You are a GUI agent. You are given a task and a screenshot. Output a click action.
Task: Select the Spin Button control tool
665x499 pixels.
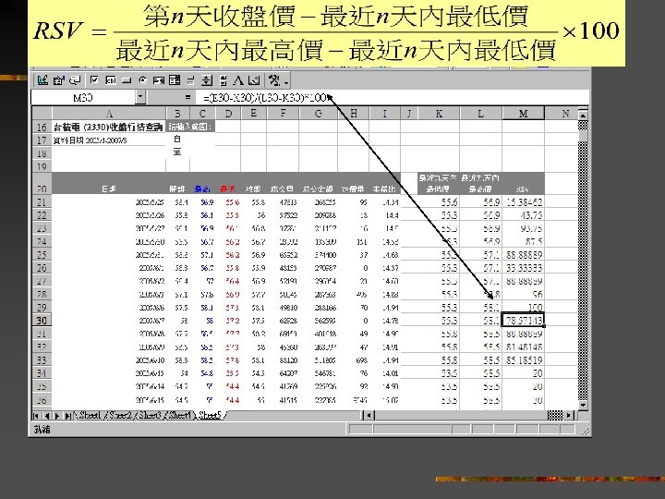coord(207,80)
